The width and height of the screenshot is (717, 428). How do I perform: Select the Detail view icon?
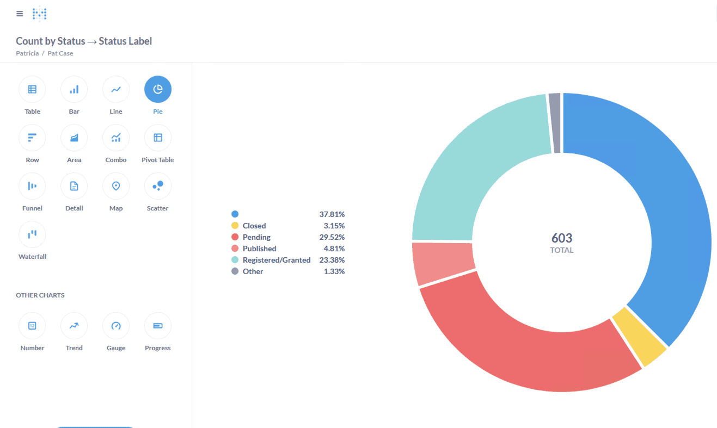click(74, 186)
